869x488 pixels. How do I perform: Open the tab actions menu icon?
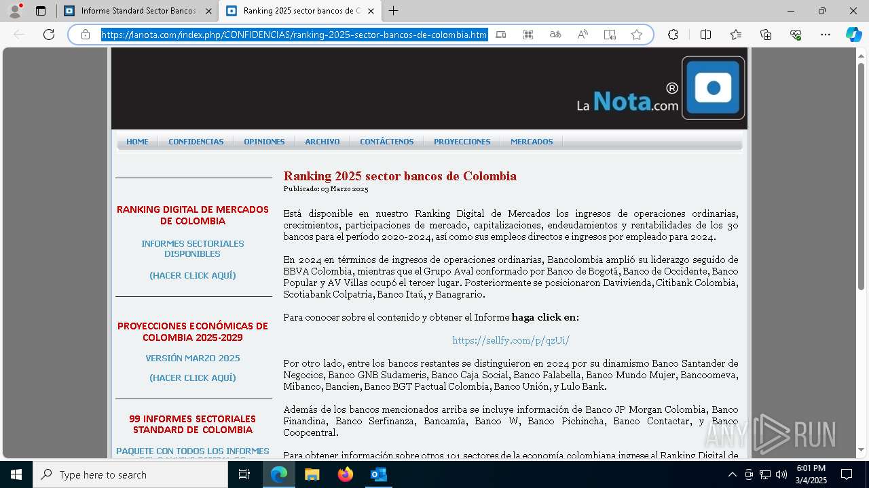(41, 11)
